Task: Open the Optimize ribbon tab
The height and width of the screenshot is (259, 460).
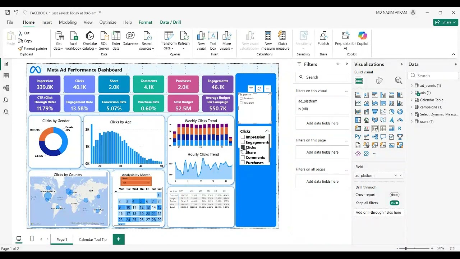Action: [x=108, y=22]
